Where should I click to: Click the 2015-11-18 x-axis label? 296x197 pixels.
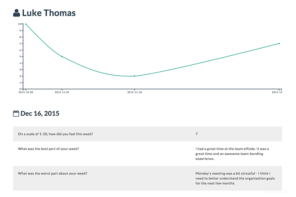tap(135, 92)
